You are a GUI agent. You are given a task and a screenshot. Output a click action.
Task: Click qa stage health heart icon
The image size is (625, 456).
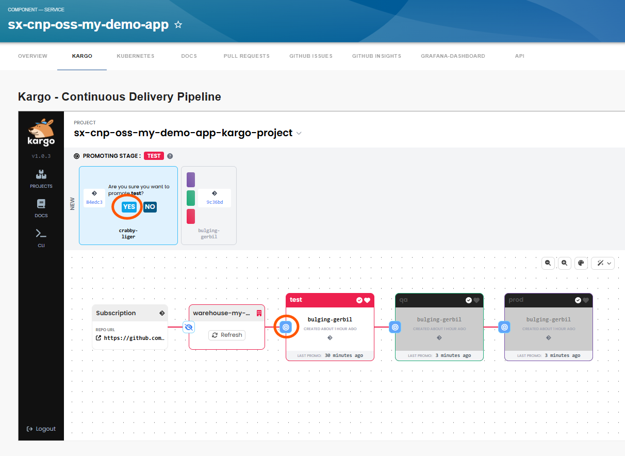(476, 300)
